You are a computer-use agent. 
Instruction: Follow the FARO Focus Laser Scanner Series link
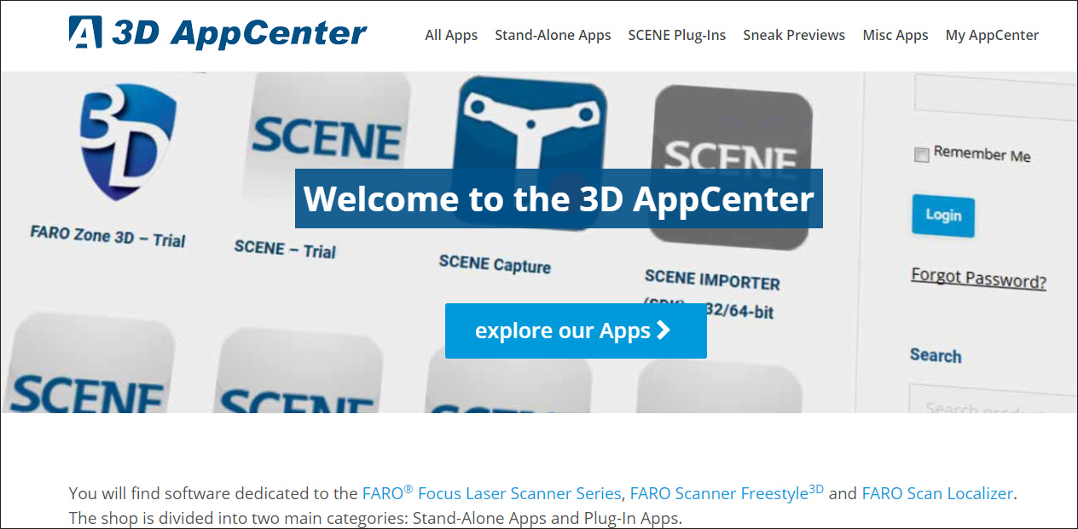click(x=491, y=492)
